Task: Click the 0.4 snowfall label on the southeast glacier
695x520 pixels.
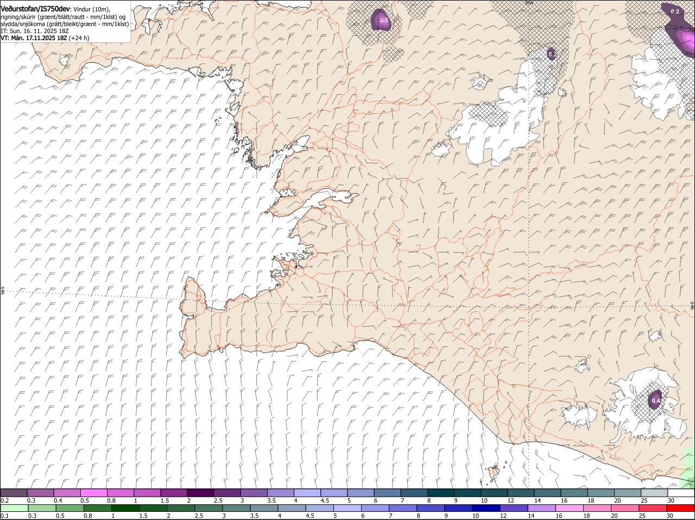Action: (x=655, y=401)
